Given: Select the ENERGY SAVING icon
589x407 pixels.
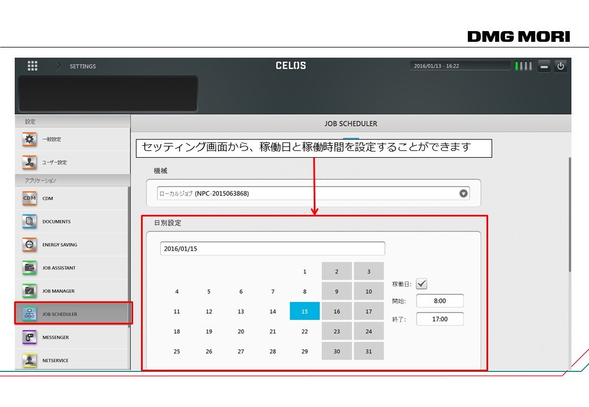Looking at the screenshot, I should click(x=29, y=245).
